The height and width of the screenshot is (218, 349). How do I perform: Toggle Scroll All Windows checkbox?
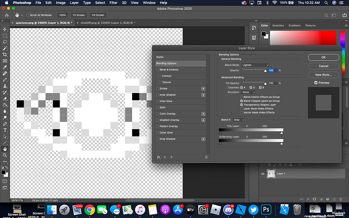tap(28, 15)
